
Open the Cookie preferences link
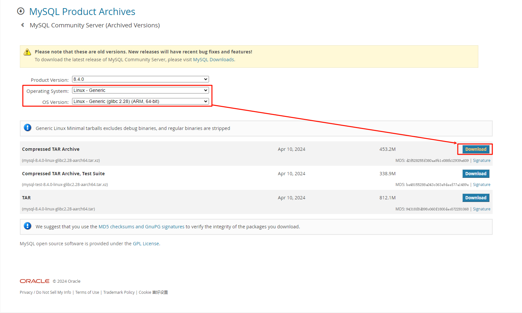click(x=153, y=292)
